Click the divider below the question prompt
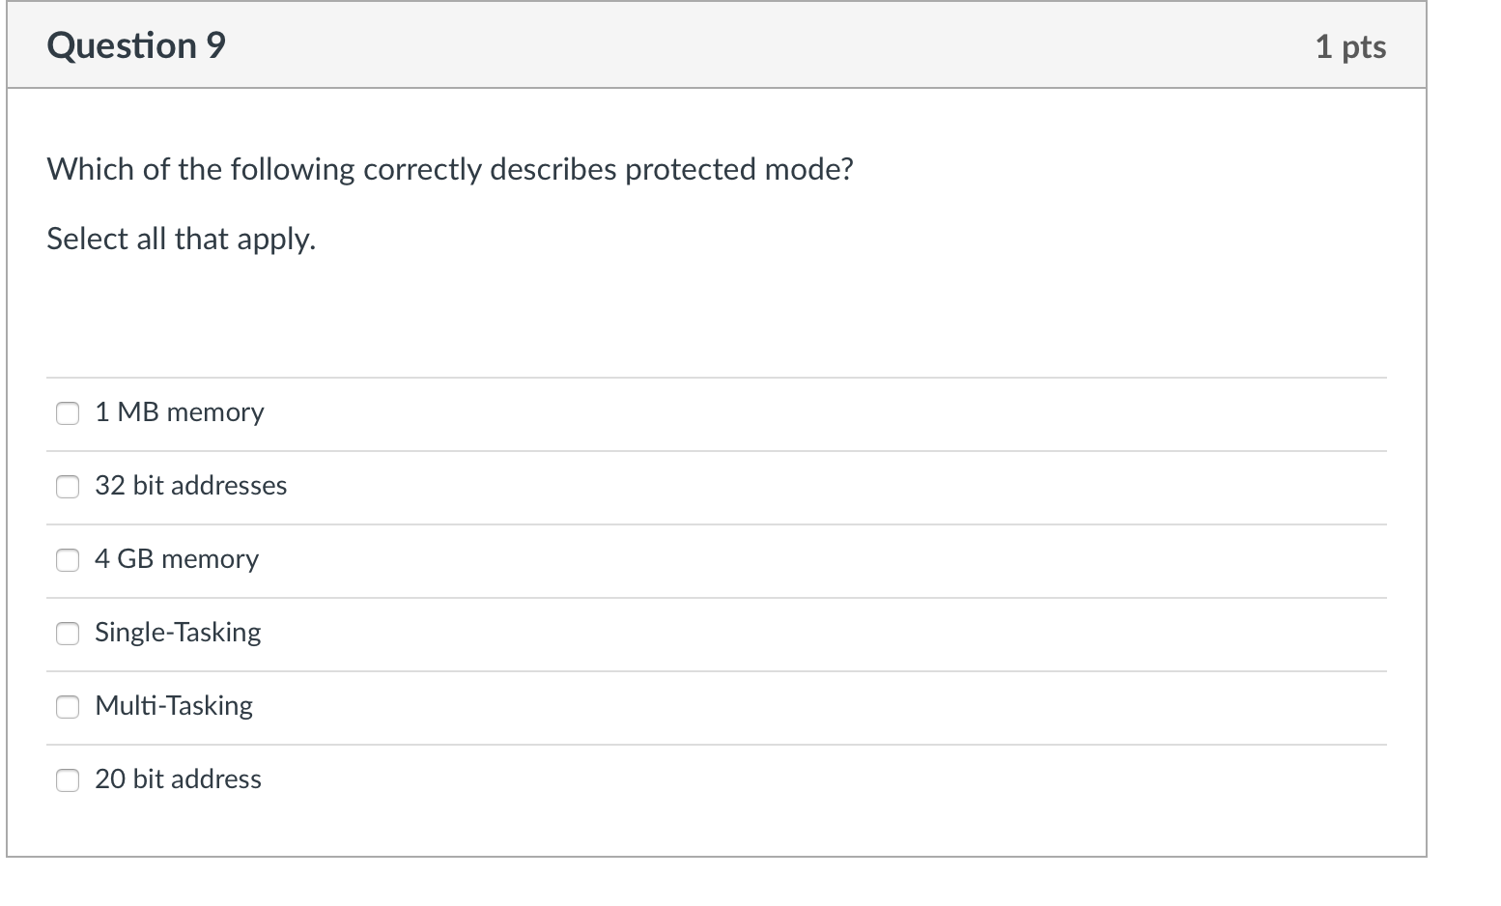The height and width of the screenshot is (906, 1501). pyautogui.click(x=715, y=377)
